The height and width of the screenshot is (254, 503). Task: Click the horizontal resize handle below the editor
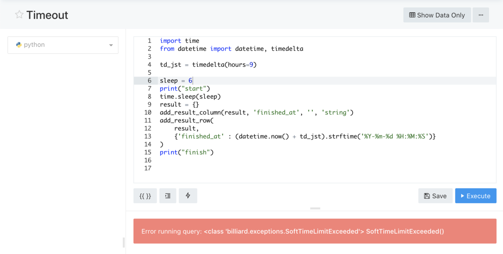tap(315, 208)
